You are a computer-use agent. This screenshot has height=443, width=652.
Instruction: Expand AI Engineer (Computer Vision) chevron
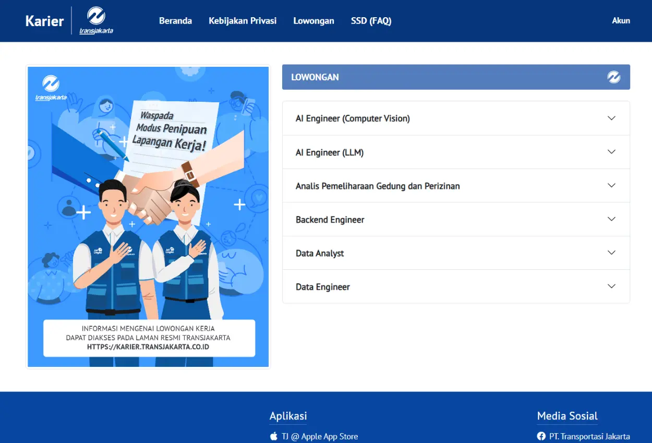point(612,118)
